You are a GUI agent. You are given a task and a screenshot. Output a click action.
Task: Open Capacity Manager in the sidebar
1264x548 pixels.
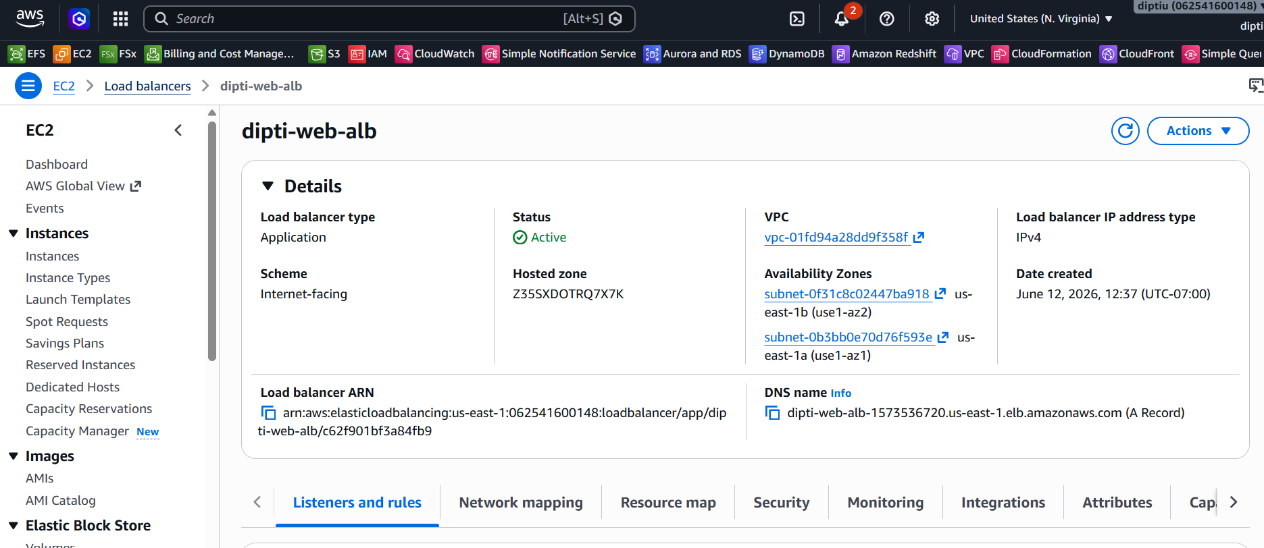(77, 431)
